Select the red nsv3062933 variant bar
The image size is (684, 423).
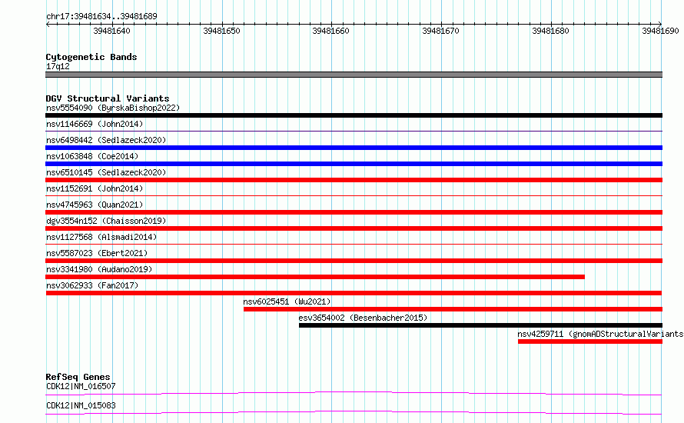pos(354,293)
